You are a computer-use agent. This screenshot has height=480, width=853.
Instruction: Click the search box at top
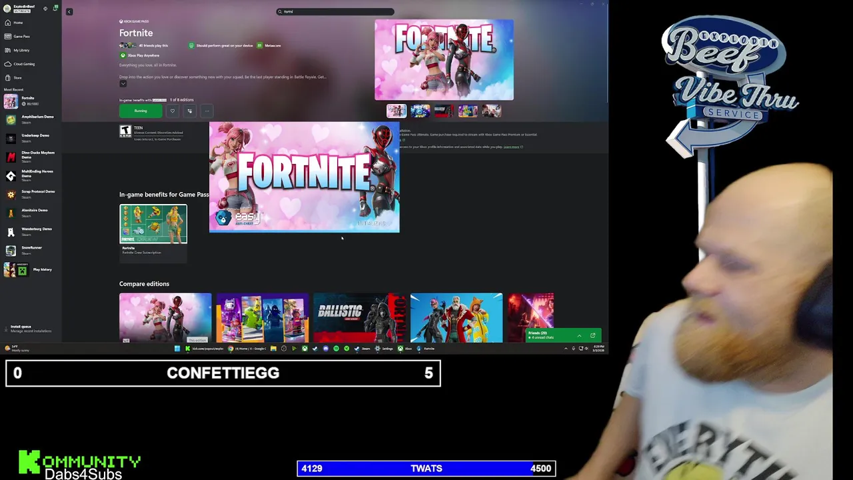(x=335, y=11)
